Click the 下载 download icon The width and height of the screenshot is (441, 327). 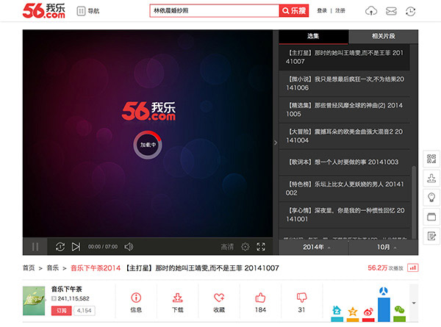(x=178, y=303)
